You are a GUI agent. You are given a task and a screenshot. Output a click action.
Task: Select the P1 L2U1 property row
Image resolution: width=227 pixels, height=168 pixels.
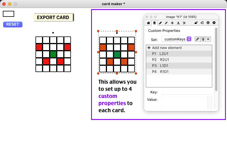(179, 54)
